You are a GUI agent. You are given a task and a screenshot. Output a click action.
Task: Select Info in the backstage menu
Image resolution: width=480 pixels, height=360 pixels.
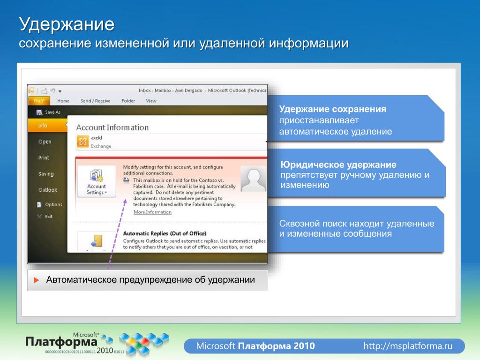point(47,126)
